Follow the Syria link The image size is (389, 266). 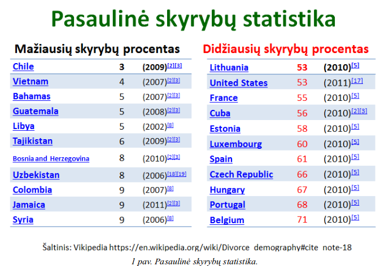(x=23, y=220)
